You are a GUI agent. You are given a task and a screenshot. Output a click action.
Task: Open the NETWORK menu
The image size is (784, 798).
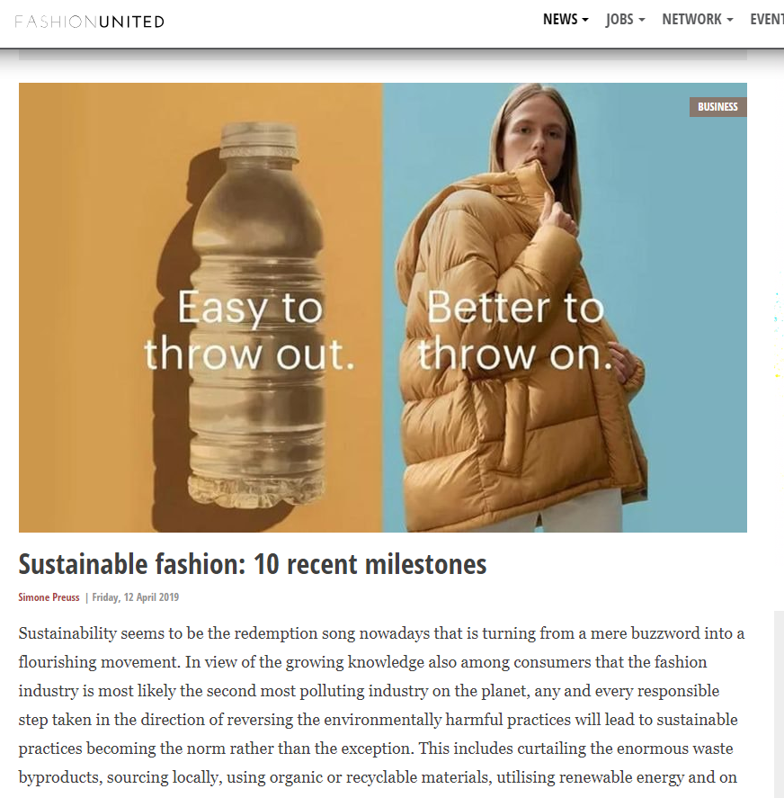pyautogui.click(x=698, y=19)
